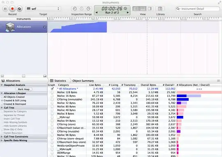Click the left-hand icon under the instrument list
Image resolution: width=222 pixels, height=157 pixels.
(2, 76)
